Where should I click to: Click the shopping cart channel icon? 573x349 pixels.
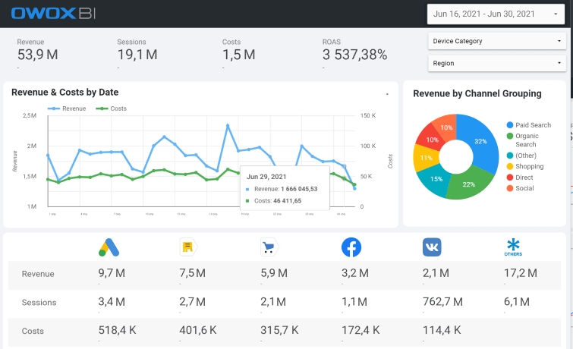(269, 247)
